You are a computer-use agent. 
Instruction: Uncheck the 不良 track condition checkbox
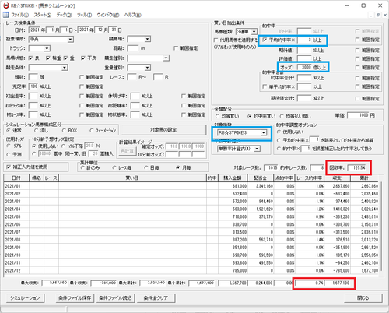[83, 58]
